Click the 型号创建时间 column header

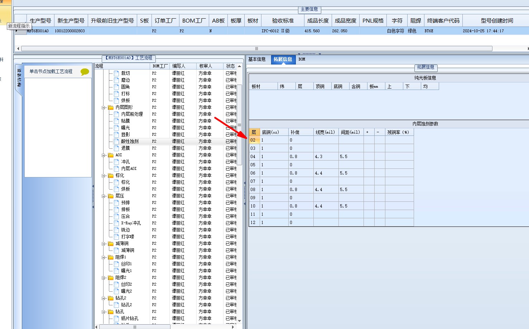(497, 21)
